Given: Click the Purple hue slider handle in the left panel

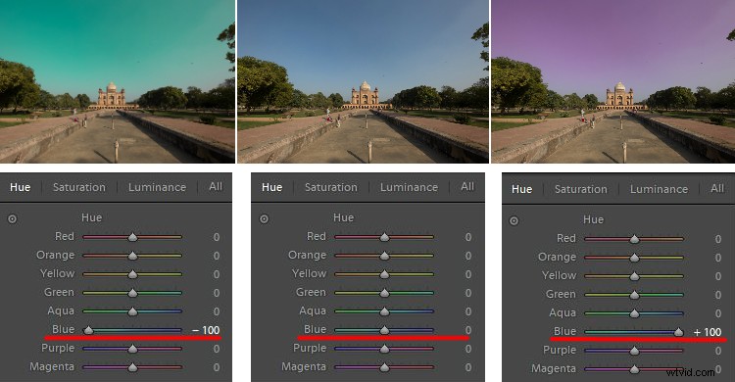Looking at the screenshot, I should point(132,349).
